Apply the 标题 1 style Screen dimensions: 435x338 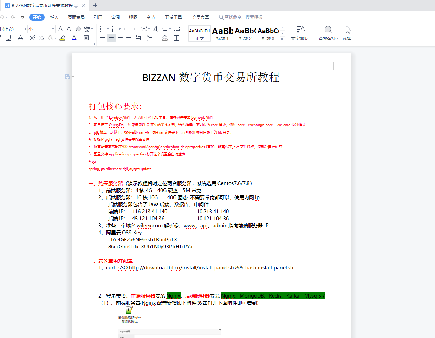point(222,33)
